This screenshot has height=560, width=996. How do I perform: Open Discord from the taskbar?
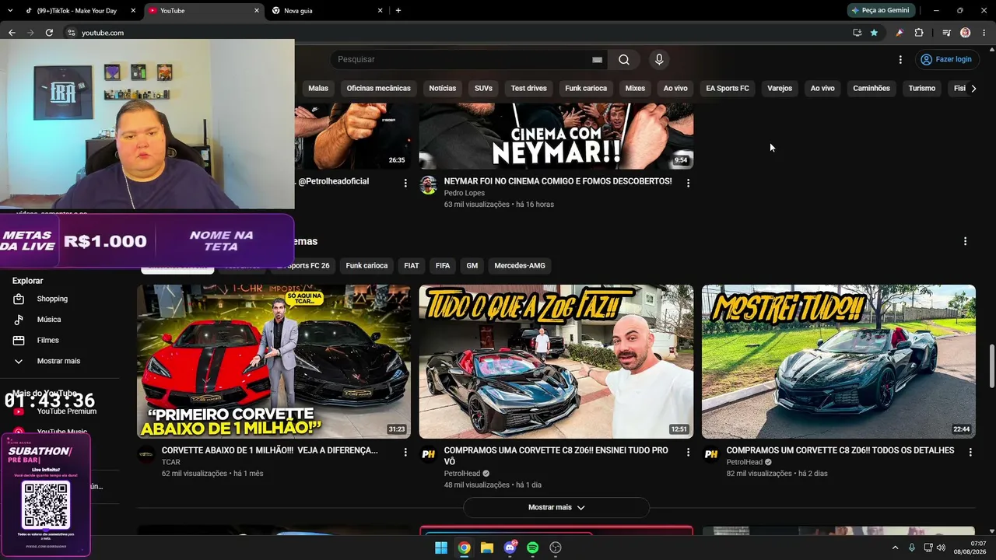pyautogui.click(x=510, y=548)
